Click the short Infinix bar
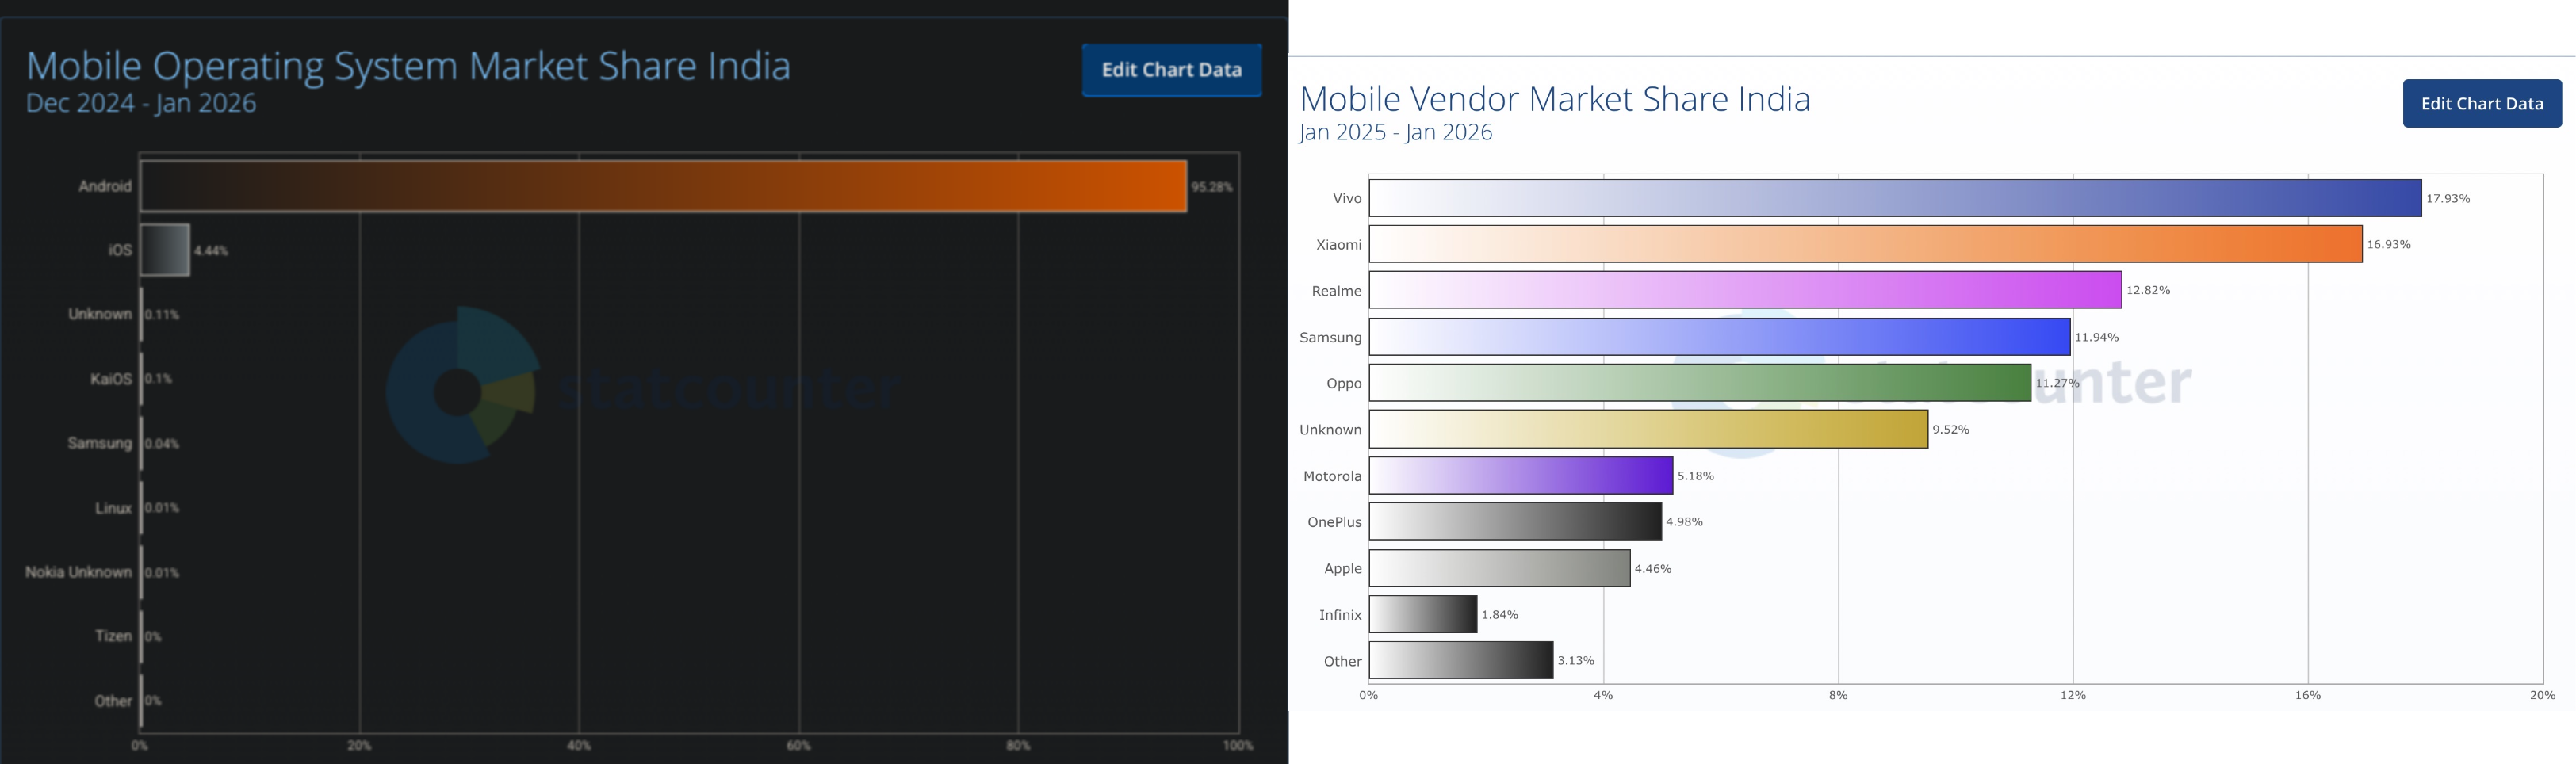The image size is (2576, 764). (x=1423, y=614)
